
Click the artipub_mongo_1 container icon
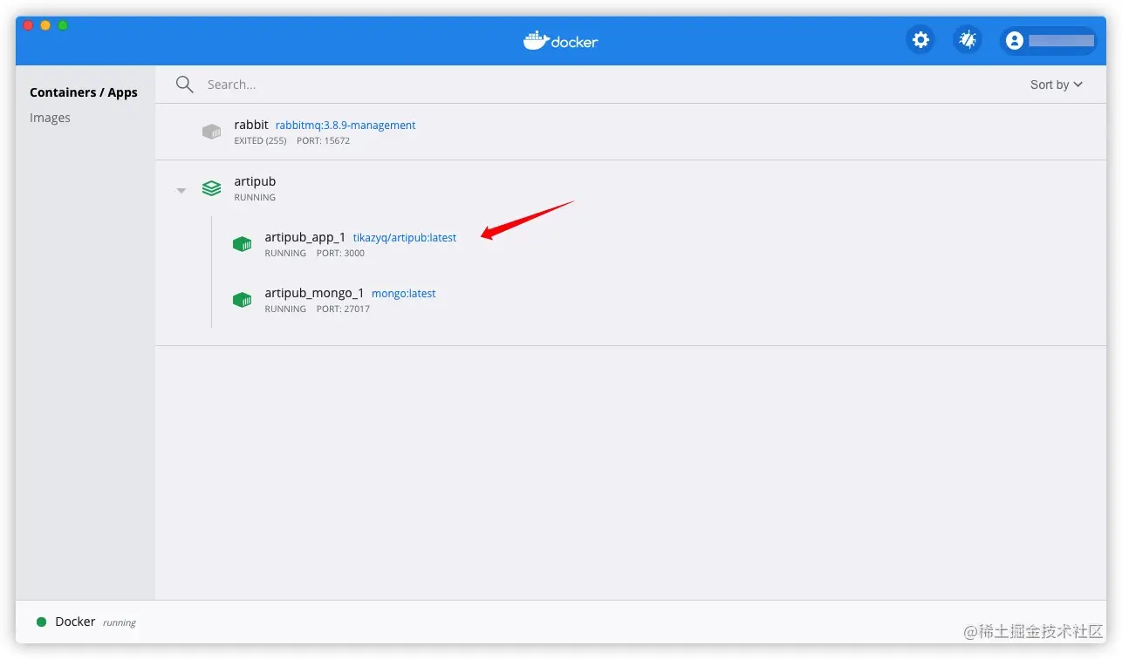pos(242,300)
